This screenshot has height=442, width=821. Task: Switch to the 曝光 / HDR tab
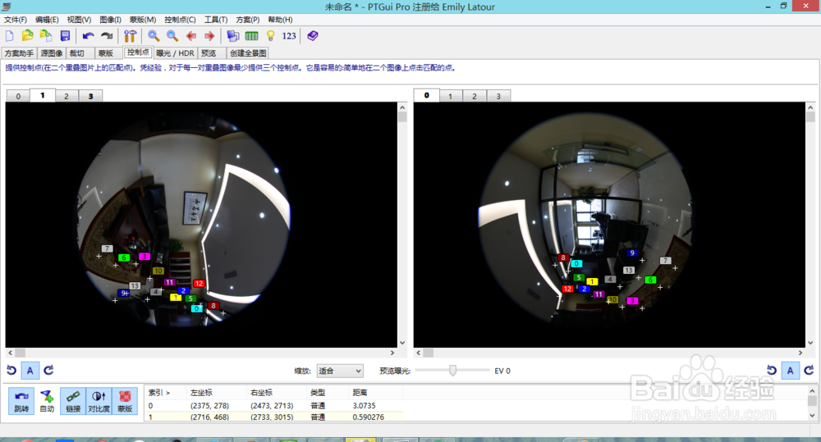coord(175,52)
